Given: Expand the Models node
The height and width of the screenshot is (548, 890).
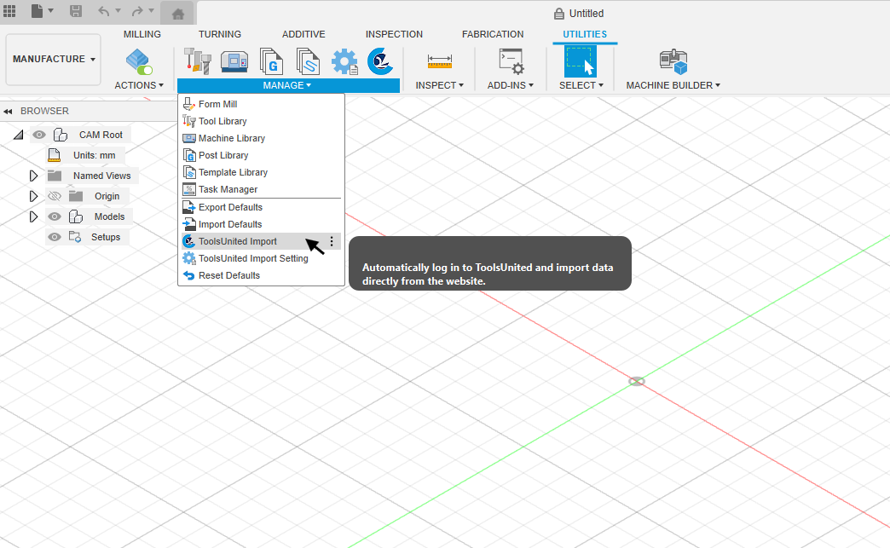Looking at the screenshot, I should [33, 216].
